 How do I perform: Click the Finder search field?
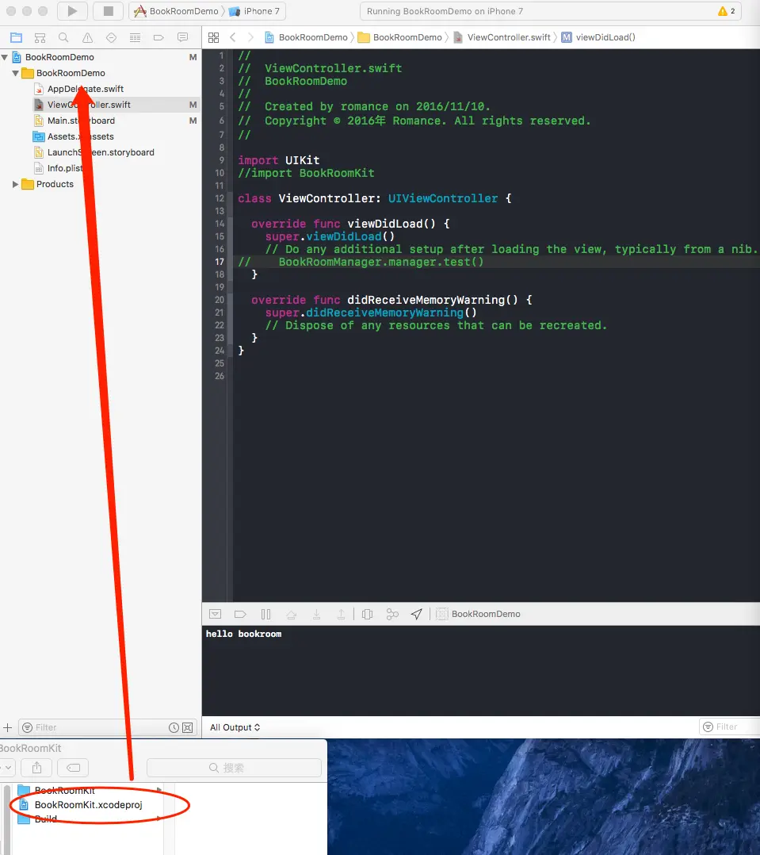[x=234, y=768]
